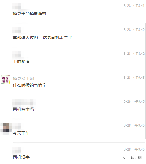
Task: Select the message 横县平马镇良造村
Action: click(x=30, y=13)
